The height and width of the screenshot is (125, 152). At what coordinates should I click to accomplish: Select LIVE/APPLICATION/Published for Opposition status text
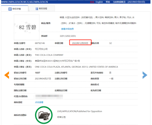[x=80, y=111]
